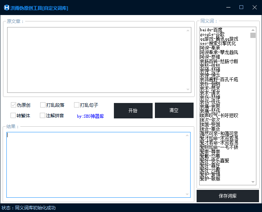Screen dimensions: 262x212
Task: Select the qq游戏-腾讯qq游戏 entry
Action: (x=219, y=39)
